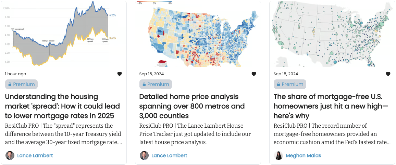Click Lance Lambert avatar on spread article

10,155
